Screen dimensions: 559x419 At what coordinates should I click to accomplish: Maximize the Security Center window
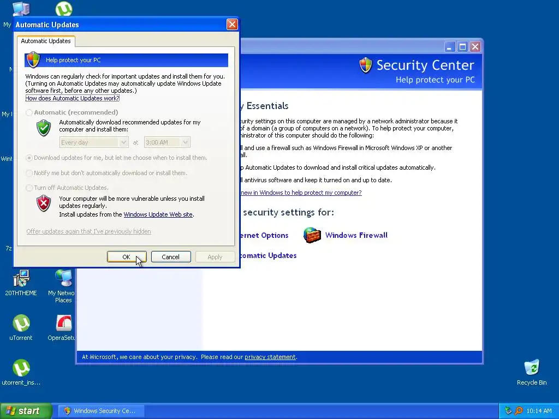pos(462,47)
